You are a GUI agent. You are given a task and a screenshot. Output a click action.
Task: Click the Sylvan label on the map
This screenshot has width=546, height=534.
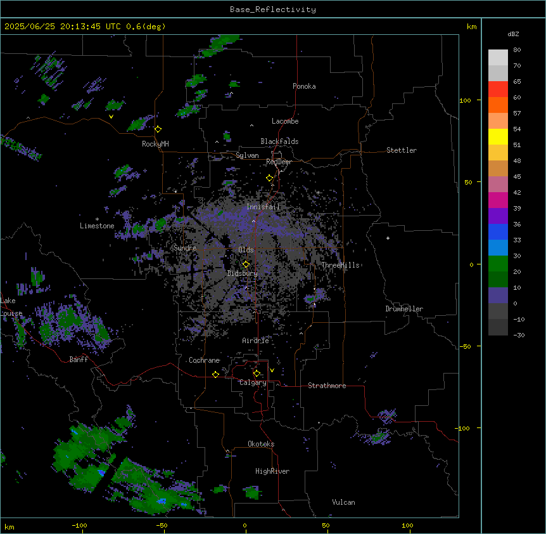tap(247, 155)
